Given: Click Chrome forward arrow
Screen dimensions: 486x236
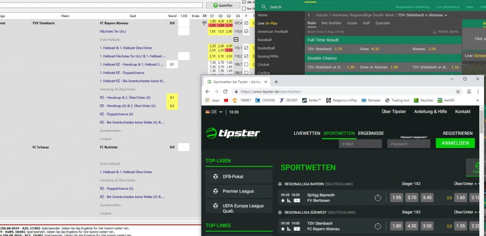Looking at the screenshot, I should point(216,92).
